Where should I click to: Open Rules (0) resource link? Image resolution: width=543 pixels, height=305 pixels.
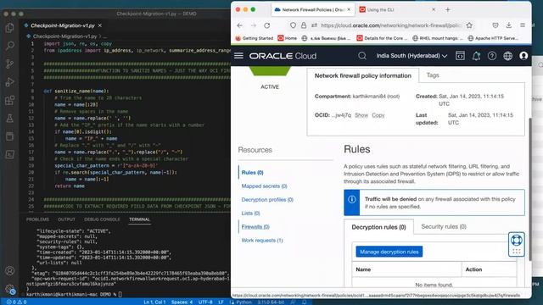pyautogui.click(x=253, y=172)
